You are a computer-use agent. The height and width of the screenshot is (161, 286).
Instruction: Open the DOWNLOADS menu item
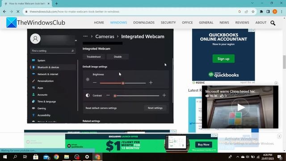144,22
